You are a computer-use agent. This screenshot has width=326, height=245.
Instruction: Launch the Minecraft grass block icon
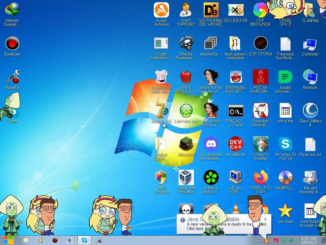click(186, 146)
